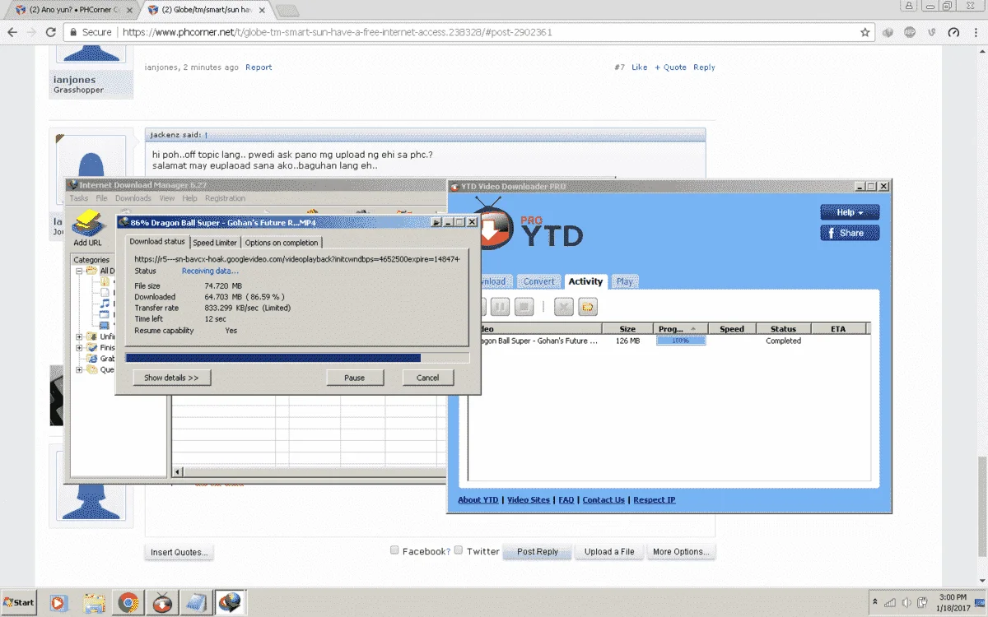Viewport: 988px width, 617px height.
Task: Open the Video Sites link
Action: point(529,499)
